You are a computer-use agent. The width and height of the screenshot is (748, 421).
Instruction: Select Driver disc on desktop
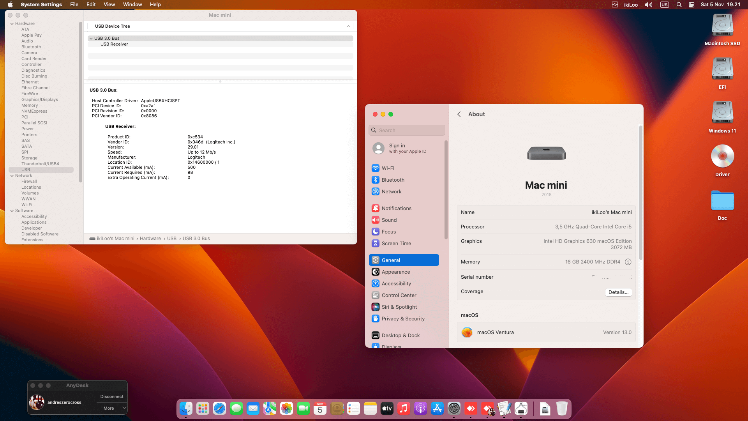pos(722,161)
